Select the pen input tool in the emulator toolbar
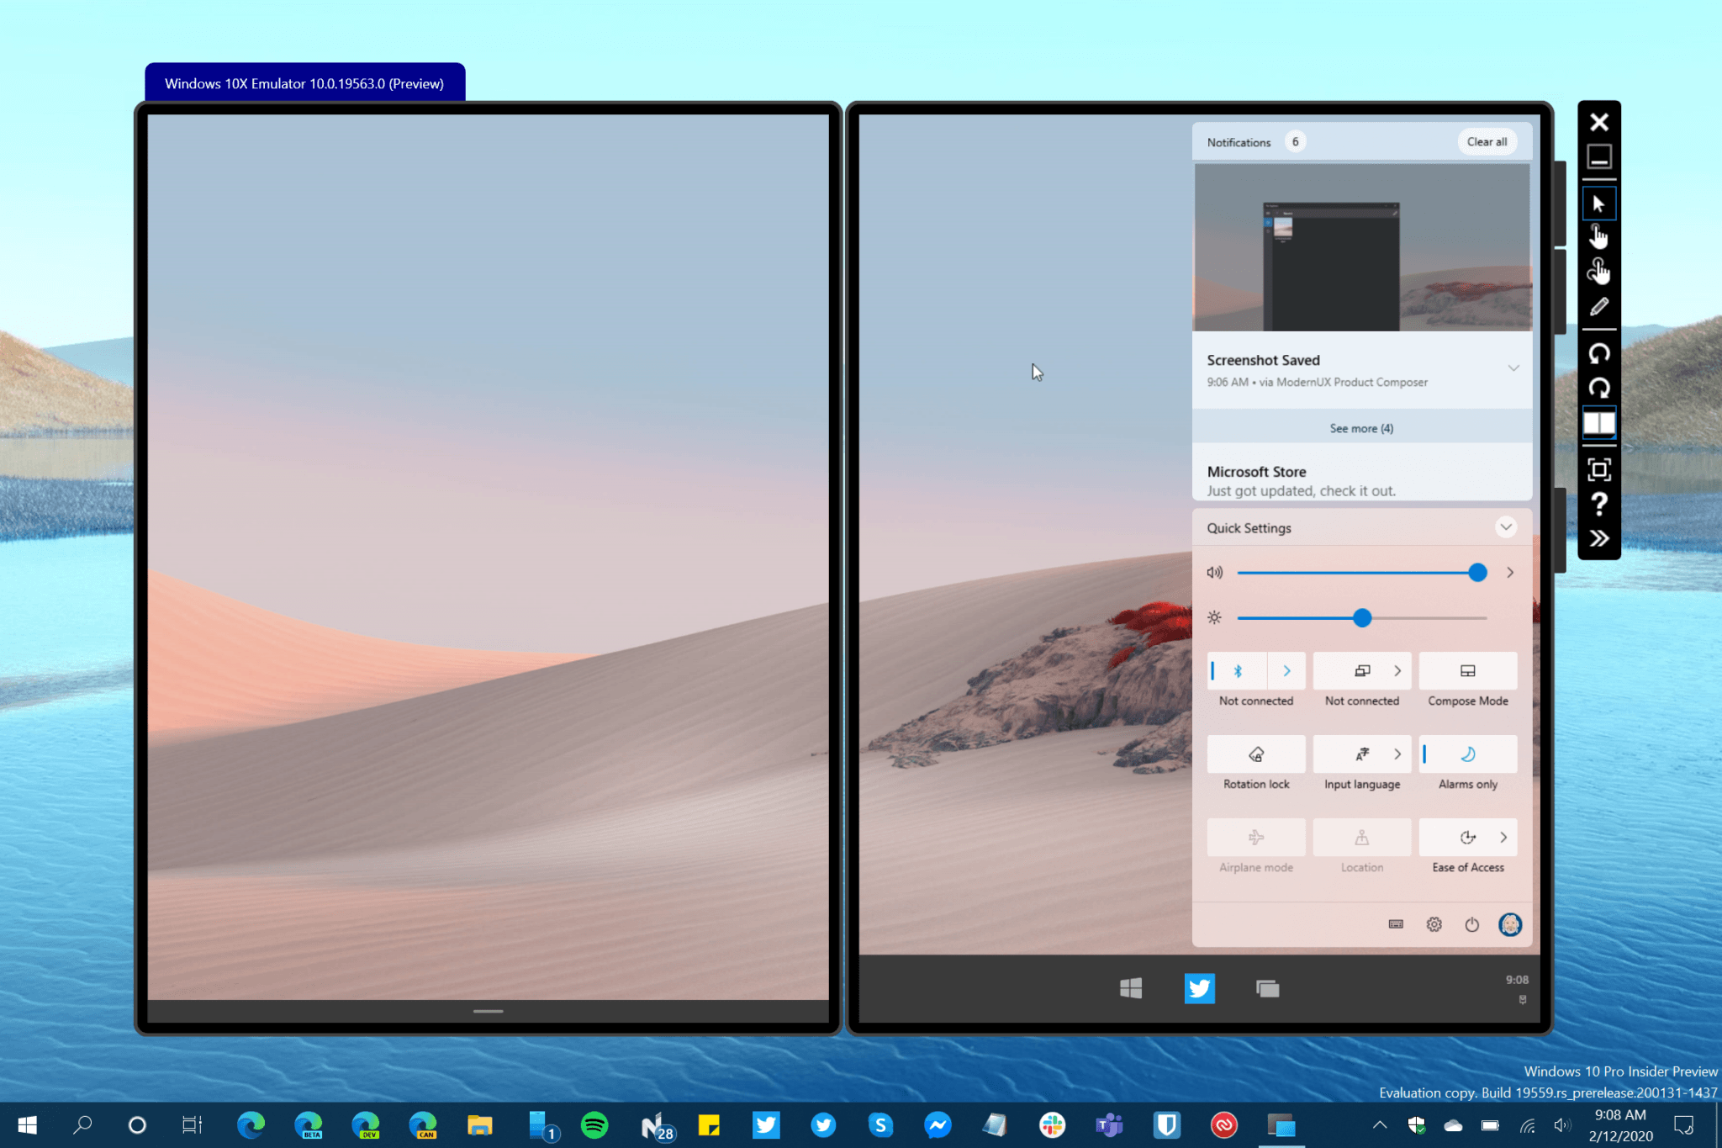 coord(1598,306)
